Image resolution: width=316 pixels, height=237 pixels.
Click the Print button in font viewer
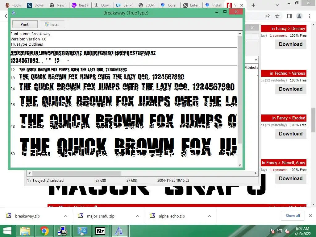click(x=25, y=24)
